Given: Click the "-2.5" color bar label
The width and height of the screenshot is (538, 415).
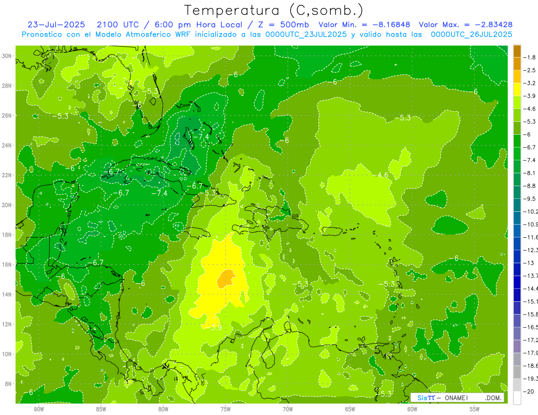Looking at the screenshot, I should point(530,70).
